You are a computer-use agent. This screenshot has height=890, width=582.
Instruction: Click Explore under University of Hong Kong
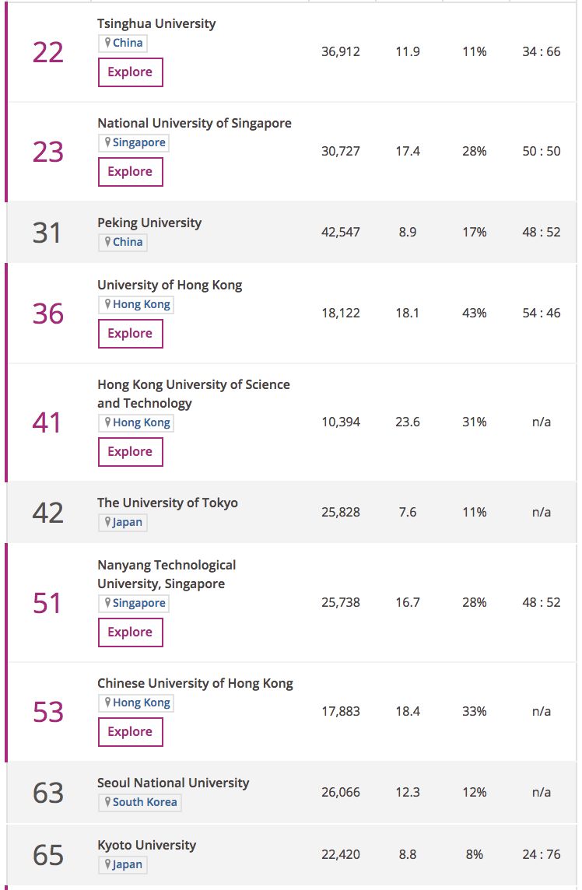130,333
